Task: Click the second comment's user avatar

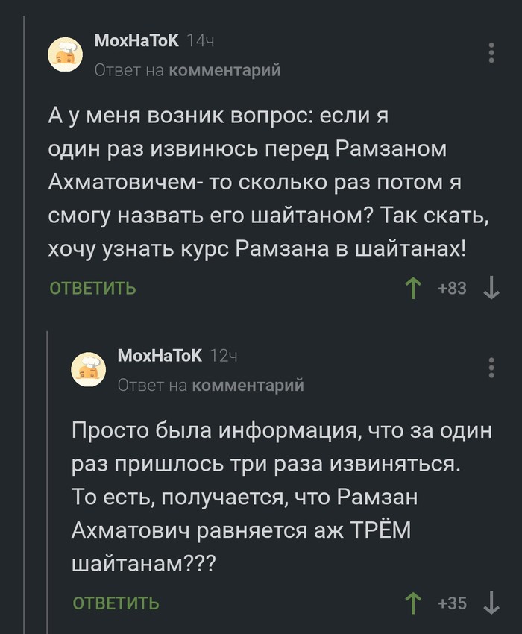Action: (x=89, y=369)
